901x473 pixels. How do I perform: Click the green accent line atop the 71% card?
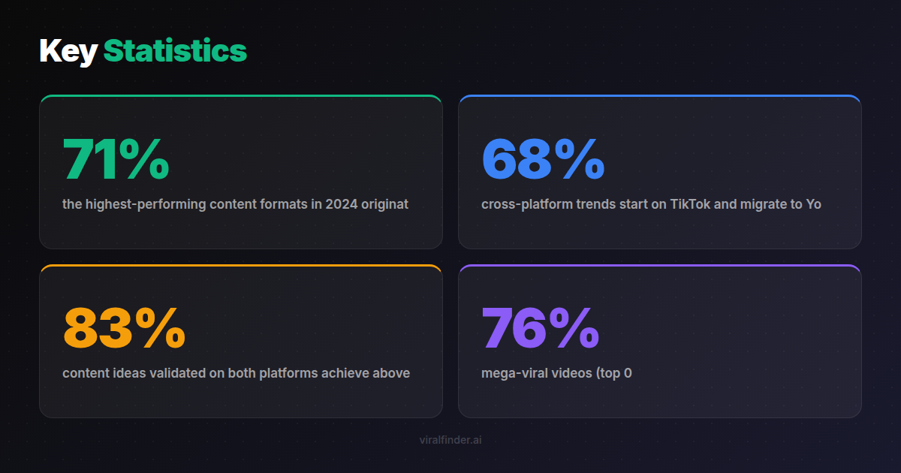pyautogui.click(x=240, y=96)
